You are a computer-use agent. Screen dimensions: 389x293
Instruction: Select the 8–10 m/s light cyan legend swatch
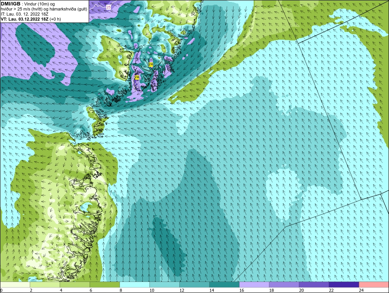[135, 284]
